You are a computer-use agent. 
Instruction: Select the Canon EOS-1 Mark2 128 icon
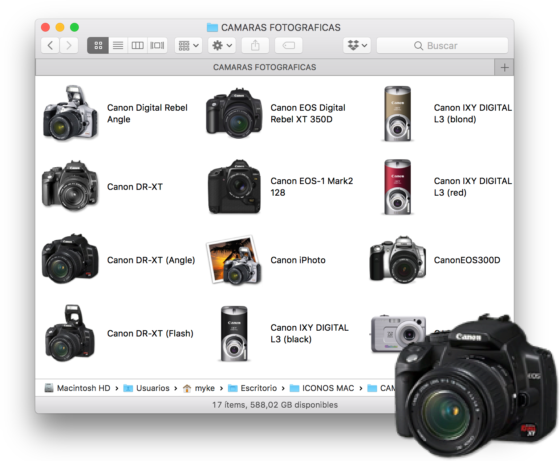234,186
